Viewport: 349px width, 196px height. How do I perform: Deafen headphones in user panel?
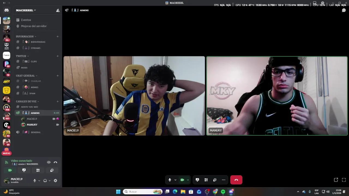(x=45, y=180)
